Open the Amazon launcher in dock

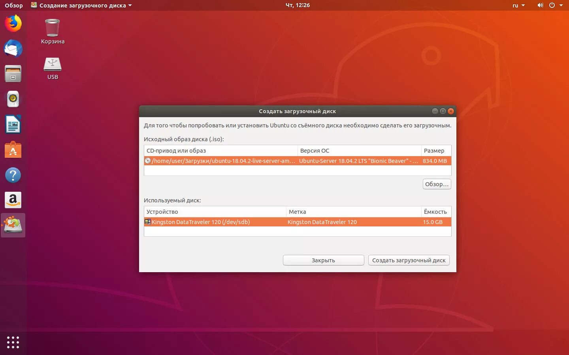[13, 200]
